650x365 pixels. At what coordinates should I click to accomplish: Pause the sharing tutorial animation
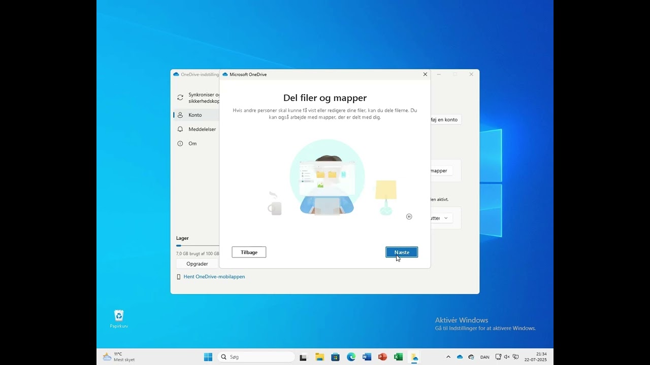[409, 216]
